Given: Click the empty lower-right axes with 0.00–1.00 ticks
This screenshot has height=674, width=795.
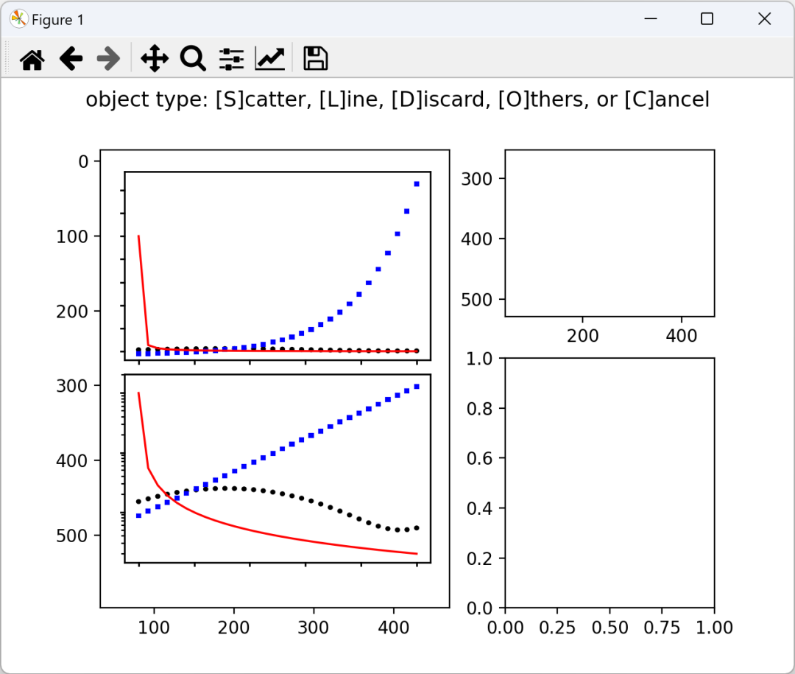Looking at the screenshot, I should click(x=609, y=482).
